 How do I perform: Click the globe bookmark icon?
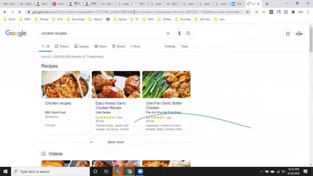coord(108,20)
